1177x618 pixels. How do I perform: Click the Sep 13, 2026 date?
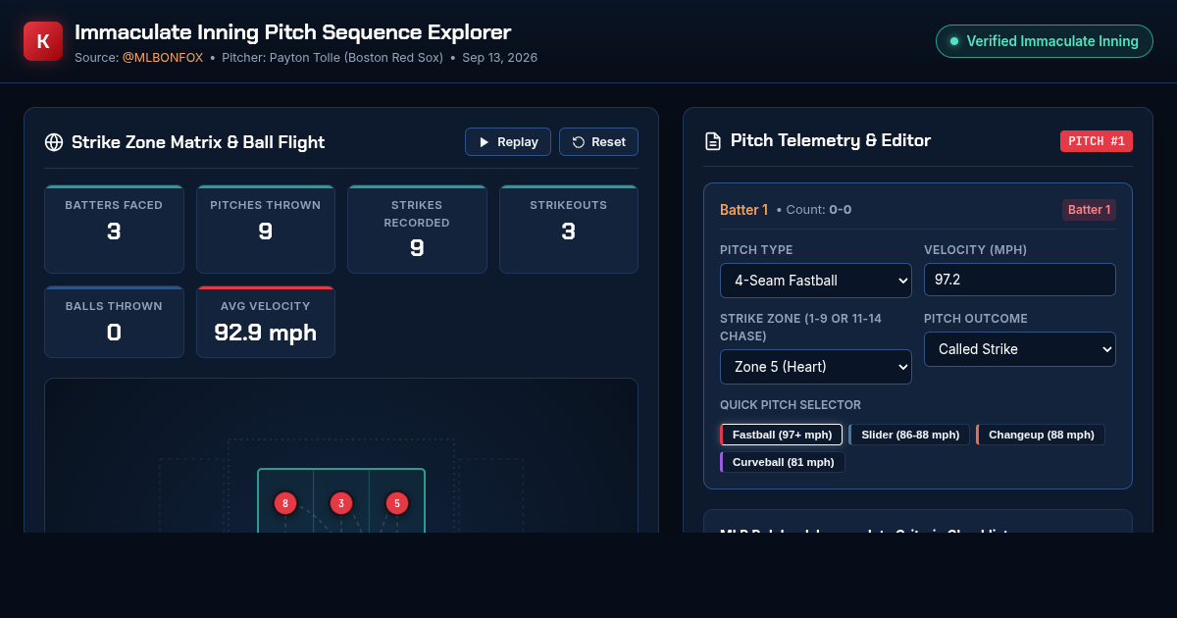click(499, 58)
